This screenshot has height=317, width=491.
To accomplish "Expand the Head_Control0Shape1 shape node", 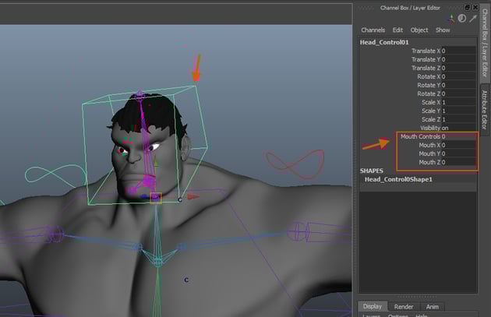I will coord(399,179).
